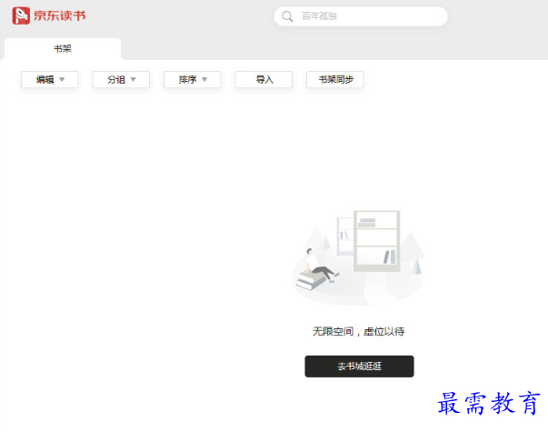The image size is (548, 432).
Task: Click the 去书城逛逛 button
Action: pos(359,367)
